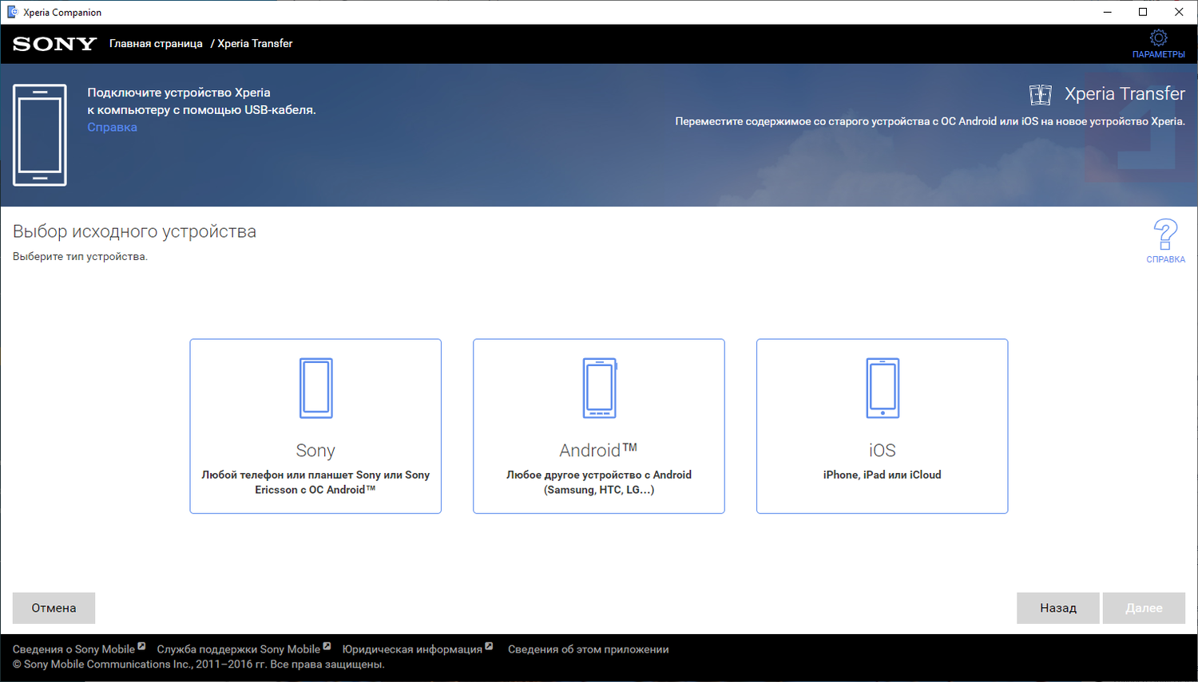Choose the Android card description mentioning Samsung, HTC, LG
The width and height of the screenshot is (1198, 682).
point(599,482)
